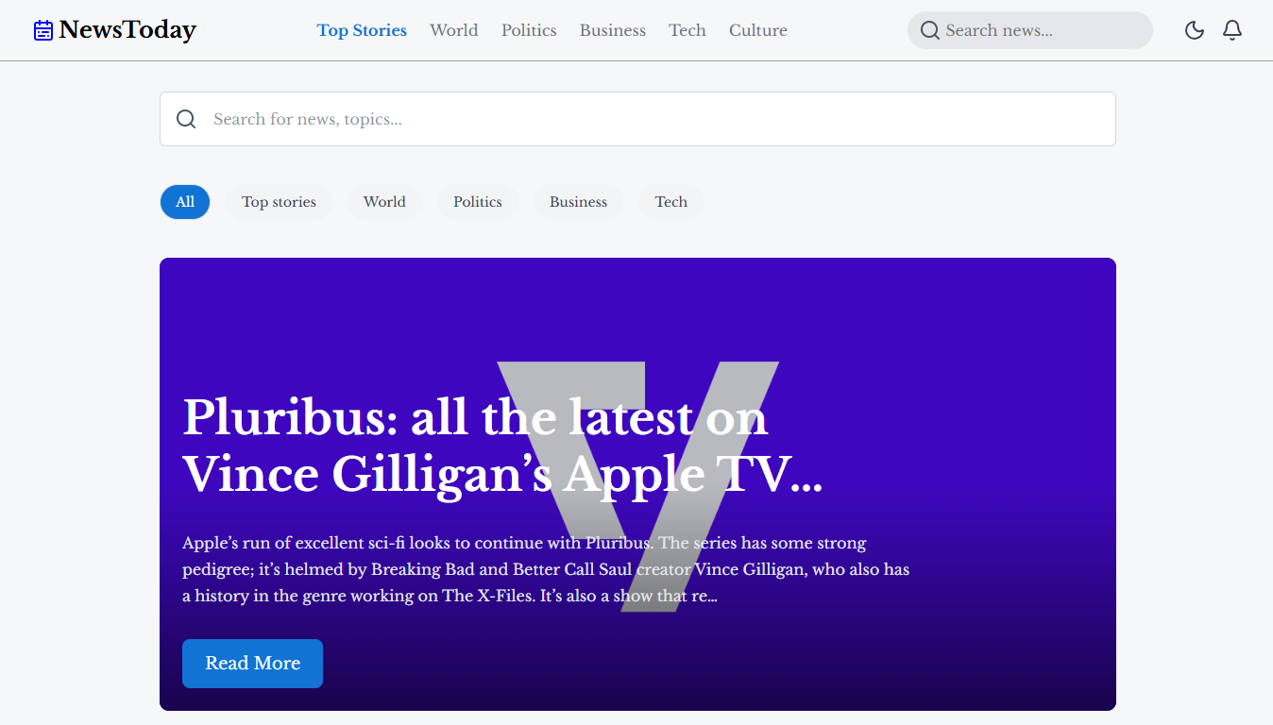Click magnifier icon in header search
Image resolution: width=1273 pixels, height=725 pixels.
click(929, 30)
